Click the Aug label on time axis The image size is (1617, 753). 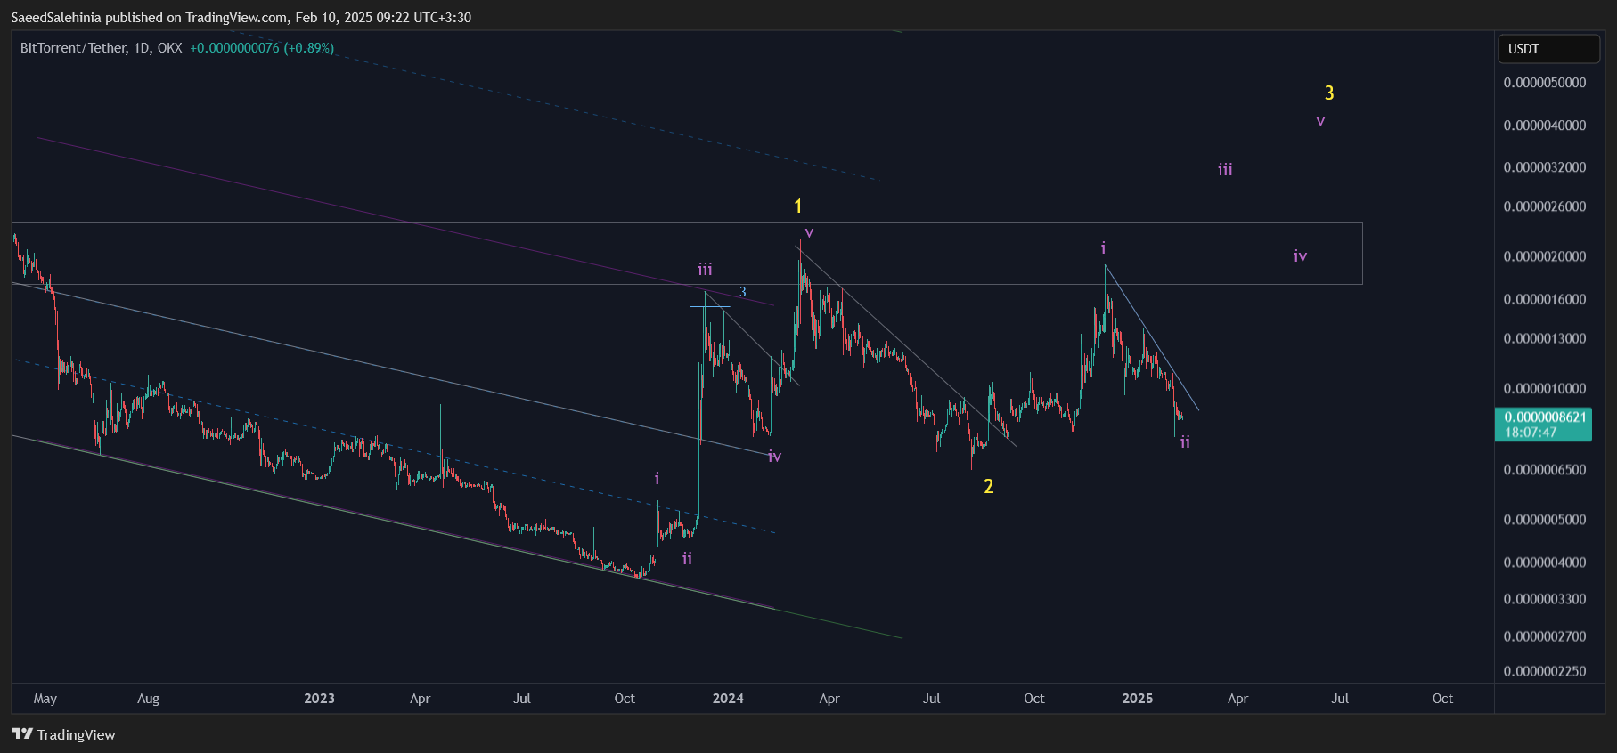[x=148, y=699]
